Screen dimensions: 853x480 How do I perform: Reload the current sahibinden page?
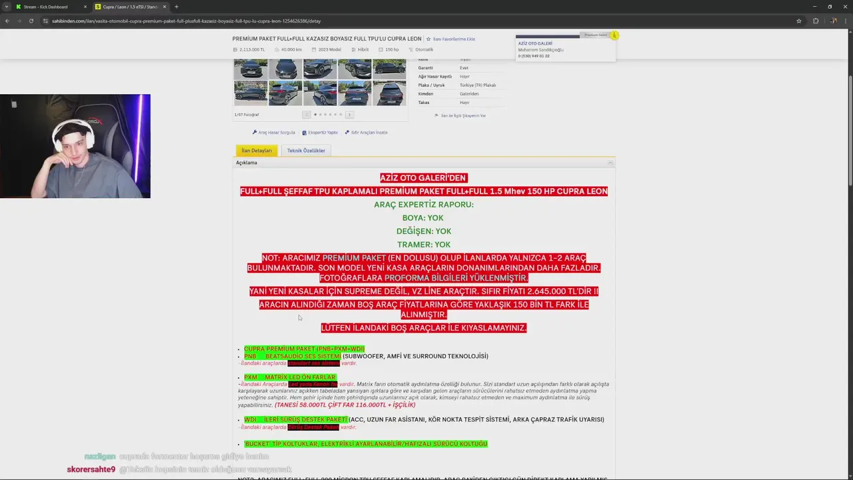point(31,21)
